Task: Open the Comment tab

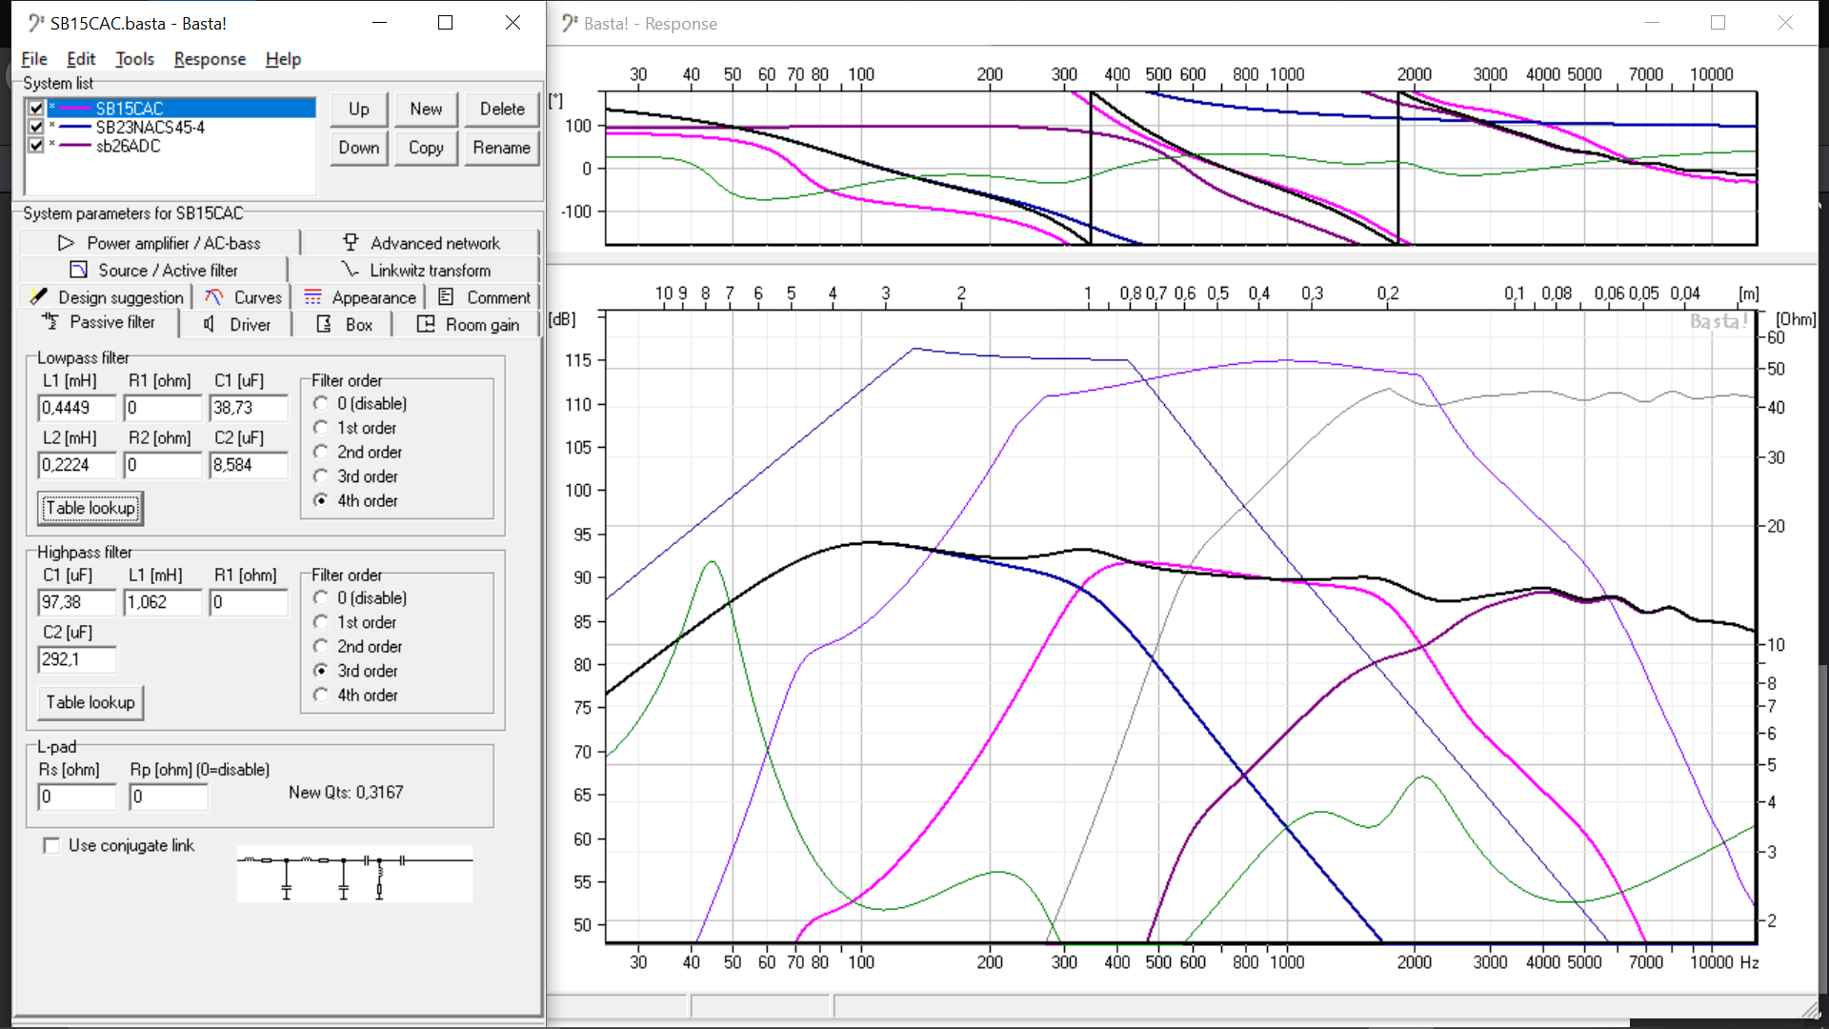Action: (483, 297)
